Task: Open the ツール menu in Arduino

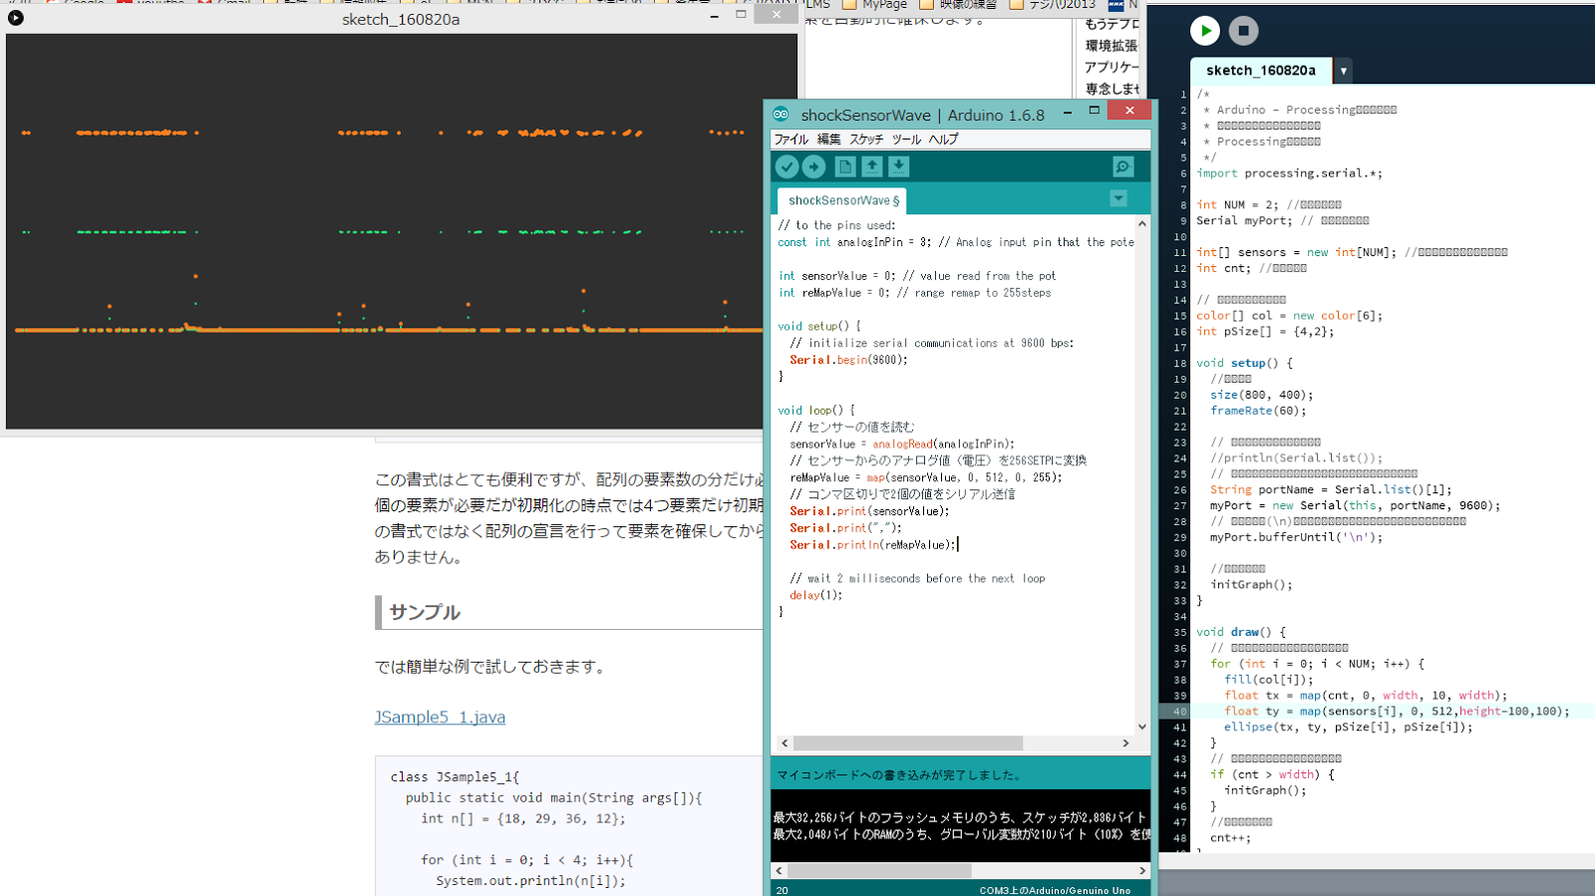Action: (x=906, y=140)
